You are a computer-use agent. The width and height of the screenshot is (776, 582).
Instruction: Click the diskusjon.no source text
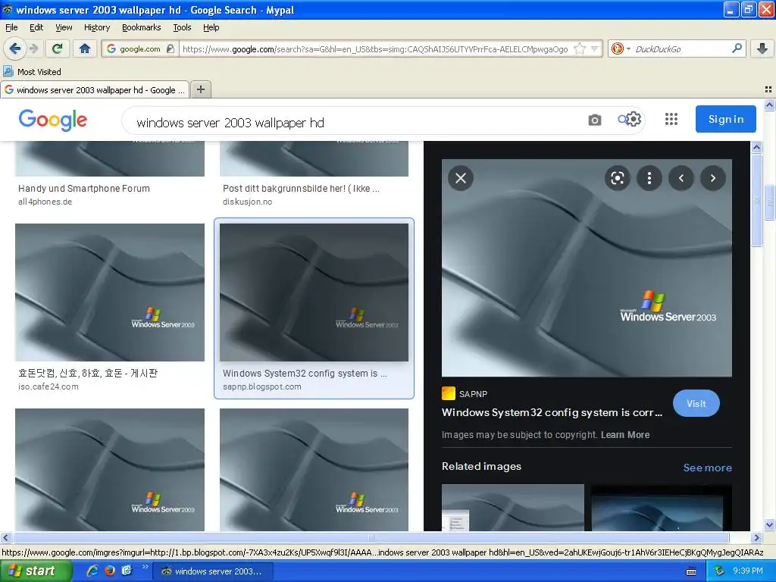click(x=248, y=202)
